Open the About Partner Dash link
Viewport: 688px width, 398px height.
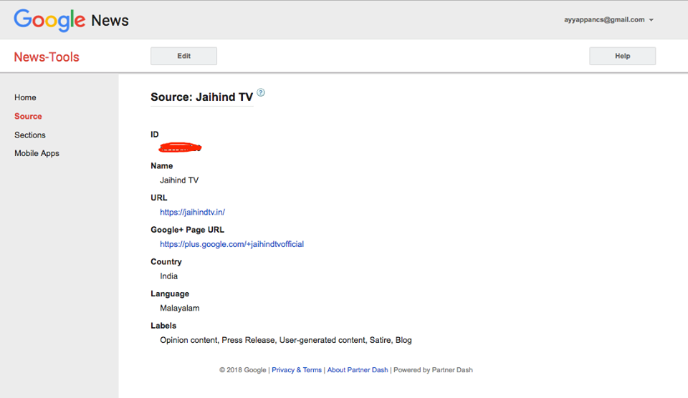pyautogui.click(x=358, y=370)
